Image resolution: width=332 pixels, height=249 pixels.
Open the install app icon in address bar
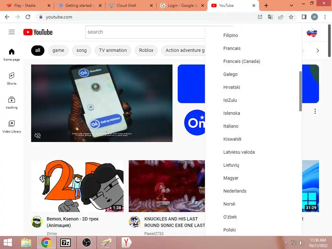(x=260, y=17)
